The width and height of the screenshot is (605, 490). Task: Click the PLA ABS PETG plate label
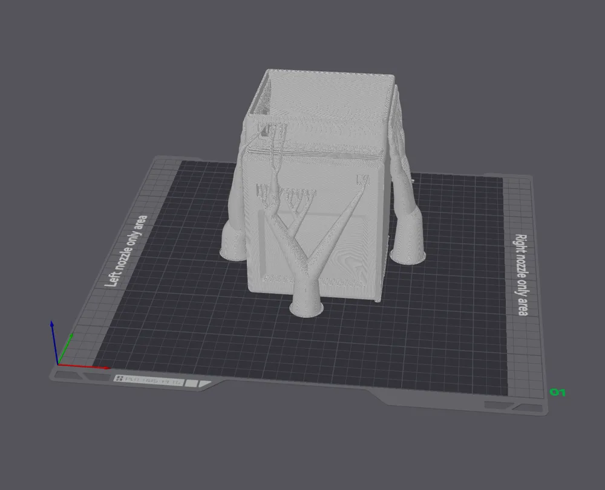[153, 381]
